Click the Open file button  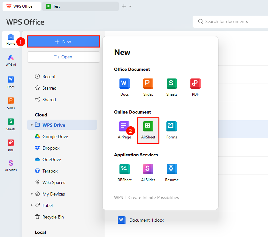click(64, 57)
